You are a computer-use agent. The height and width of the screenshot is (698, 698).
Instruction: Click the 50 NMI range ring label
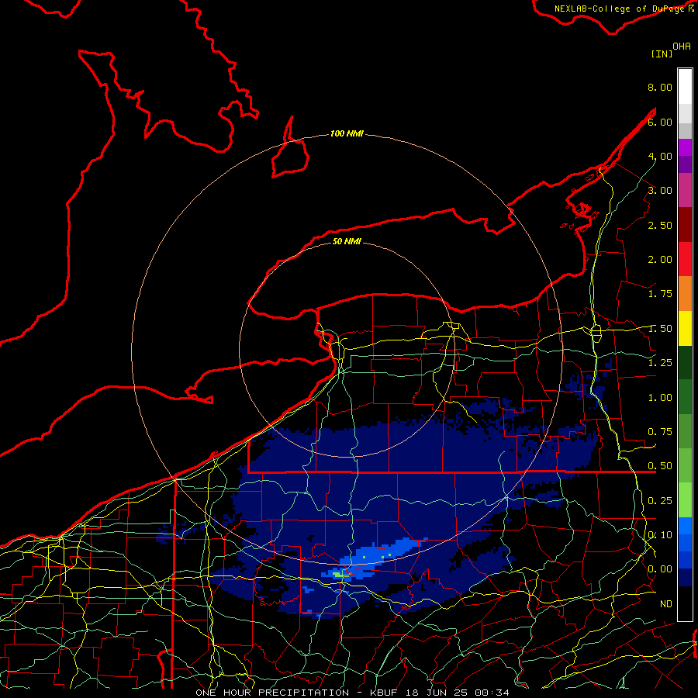[347, 241]
